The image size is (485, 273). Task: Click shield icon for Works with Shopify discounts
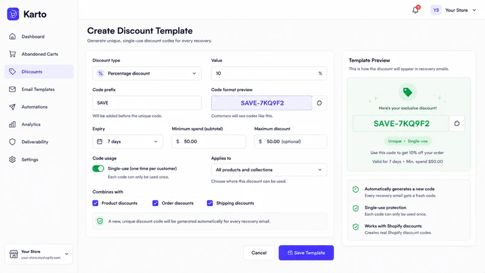356,227
